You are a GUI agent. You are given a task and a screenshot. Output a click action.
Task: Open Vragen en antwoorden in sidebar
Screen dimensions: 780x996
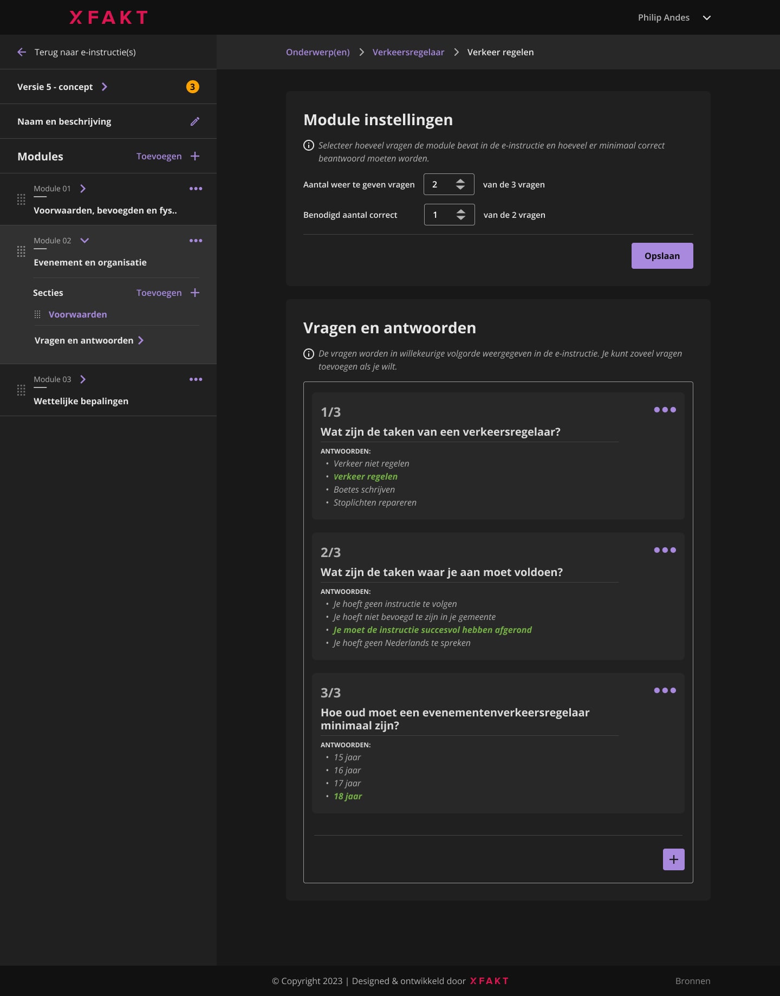tap(89, 340)
